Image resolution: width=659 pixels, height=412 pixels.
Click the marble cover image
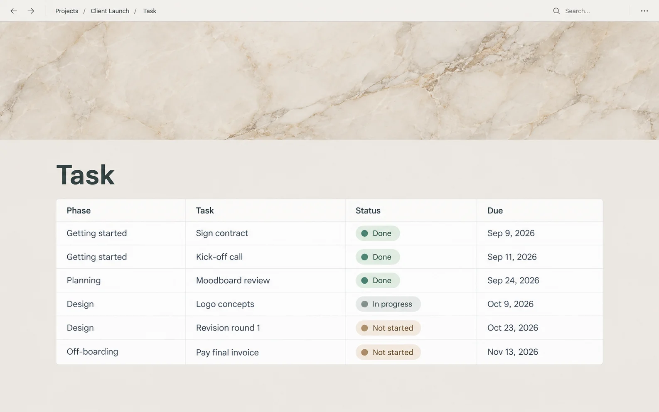pos(329,81)
